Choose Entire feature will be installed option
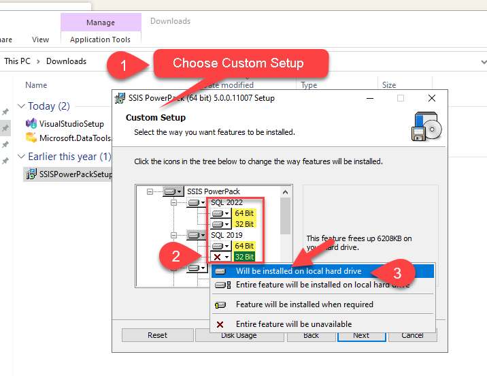The width and height of the screenshot is (487, 376). [x=322, y=285]
